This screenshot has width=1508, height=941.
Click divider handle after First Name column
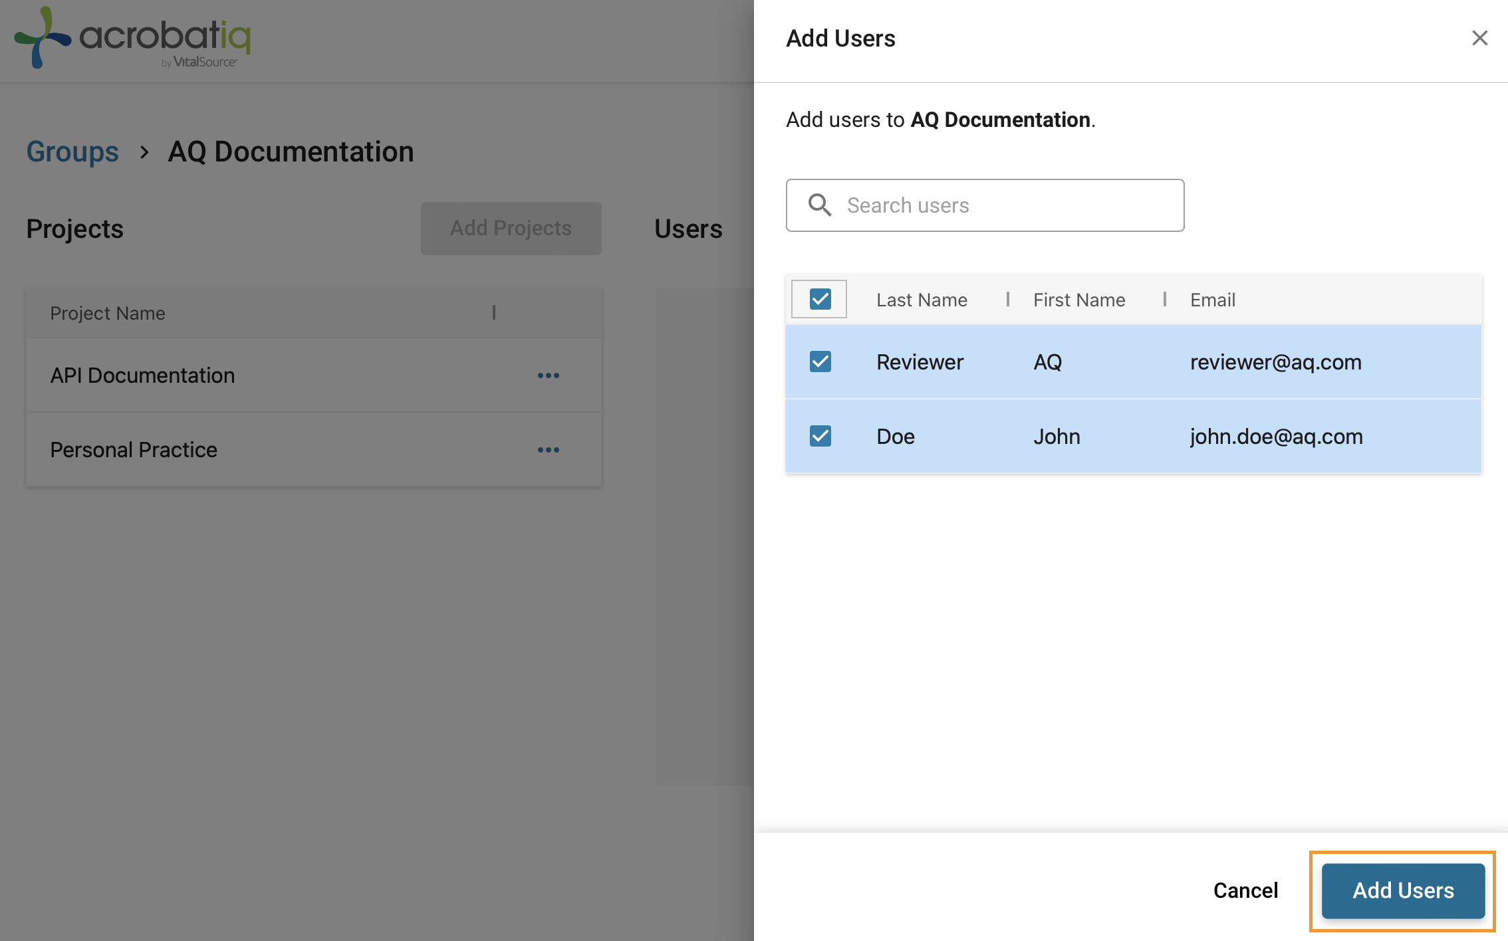pyautogui.click(x=1165, y=299)
